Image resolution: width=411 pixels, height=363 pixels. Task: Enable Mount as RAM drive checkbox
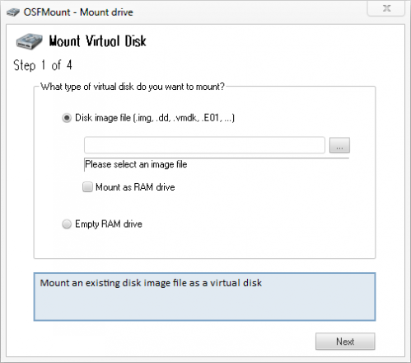coord(87,187)
